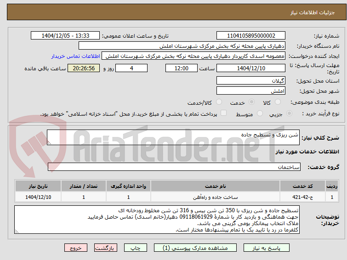Click the service name cell ساخت جاده و راه‌آهن
Viewport: 347px width, 260px height.
216,197
